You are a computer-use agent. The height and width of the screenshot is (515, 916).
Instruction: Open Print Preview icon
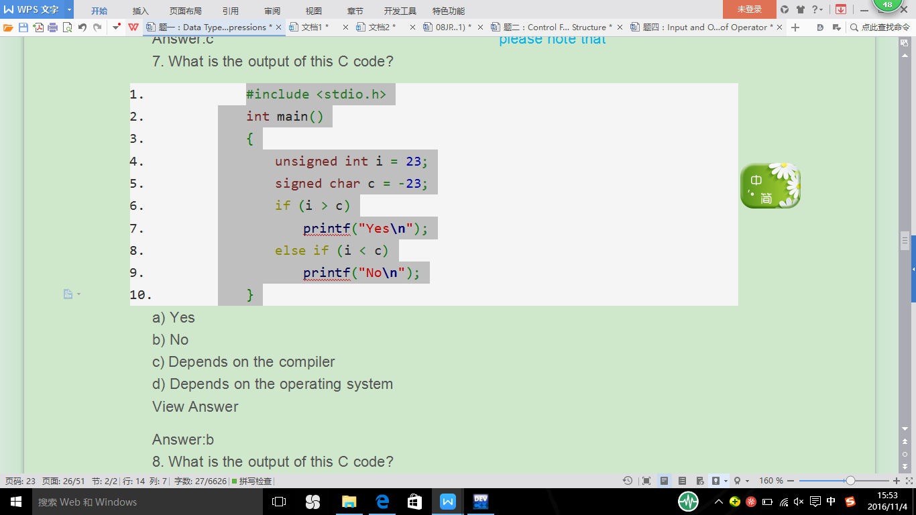click(68, 27)
